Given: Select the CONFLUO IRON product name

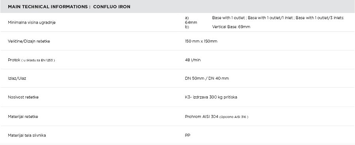Looking at the screenshot, I should pyautogui.click(x=112, y=7).
